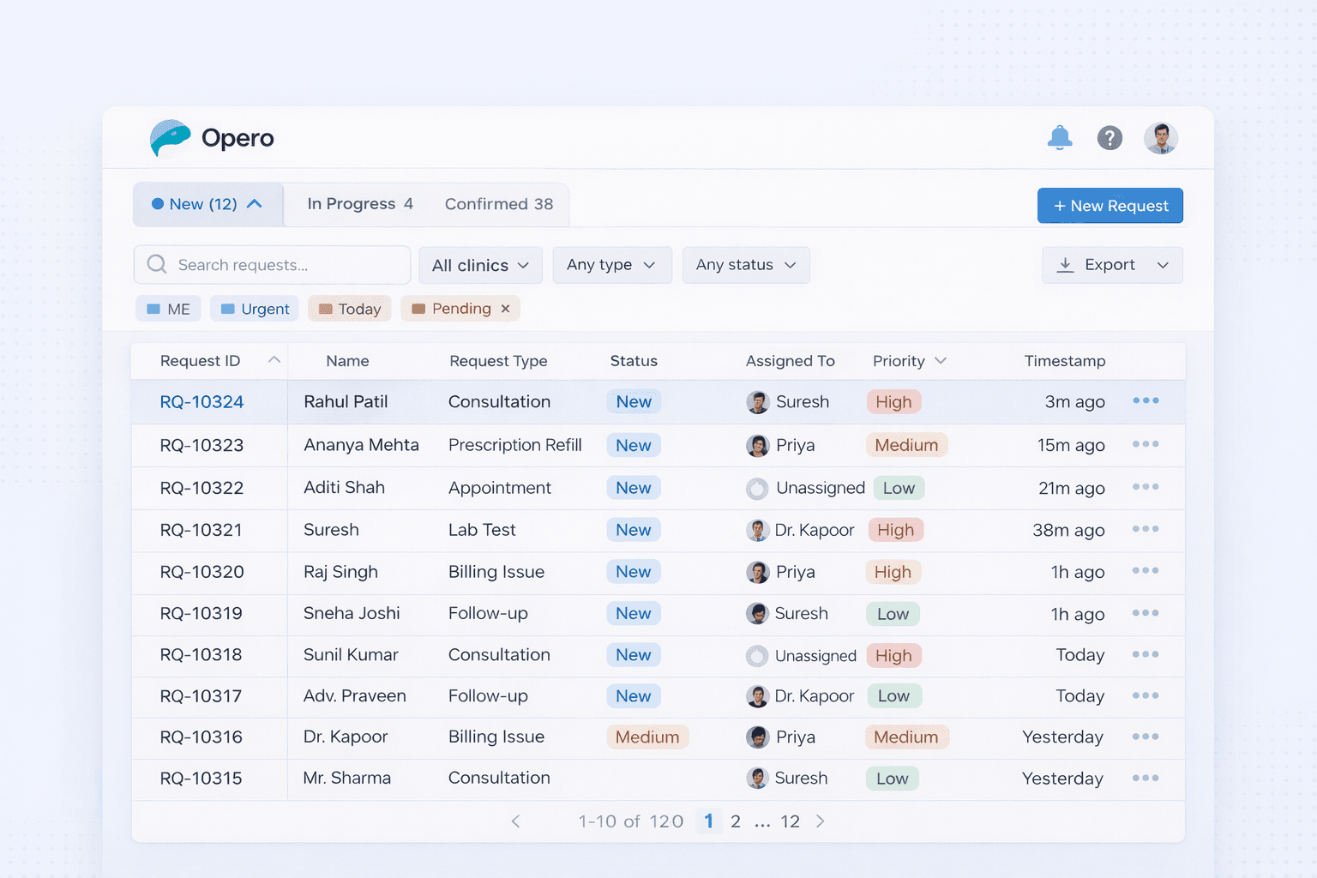Remove the Pending filter tag
The image size is (1317, 878).
(x=506, y=308)
